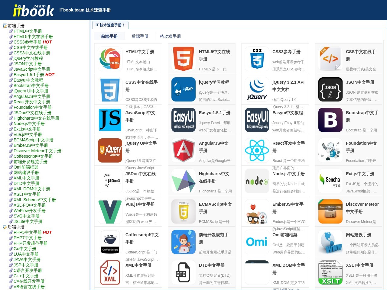Click the Easyui中文教程 EasyUI icon
Image resolution: width=387 pixels, height=290 pixels.
pyautogui.click(x=257, y=120)
